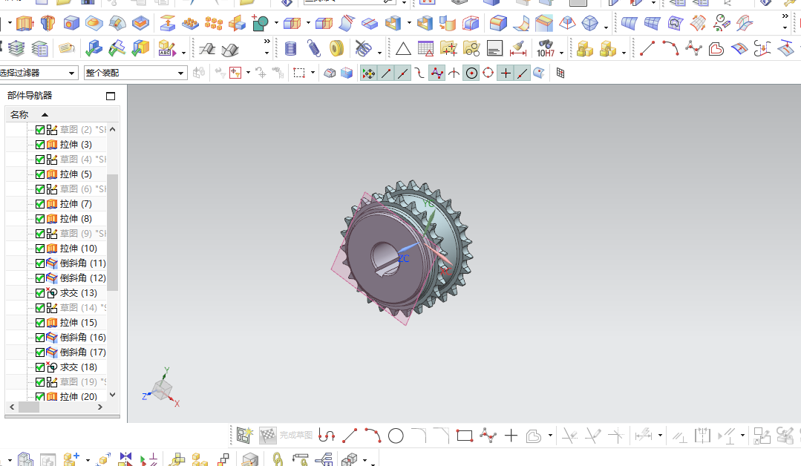
Task: Click the Profile tool in the sketch toolbar
Action: (327, 436)
